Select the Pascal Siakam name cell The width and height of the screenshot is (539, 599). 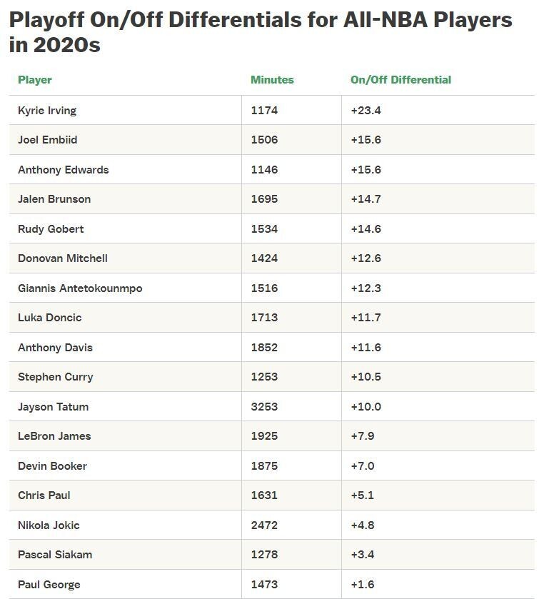(55, 555)
